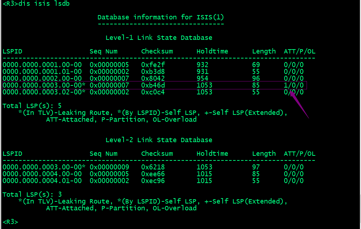Click the Level-1 Holdtime column header
The image size is (361, 229).
[x=212, y=51]
